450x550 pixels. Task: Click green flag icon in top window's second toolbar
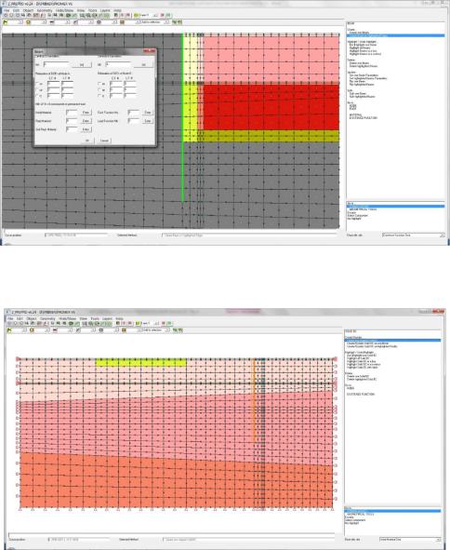tap(6, 22)
